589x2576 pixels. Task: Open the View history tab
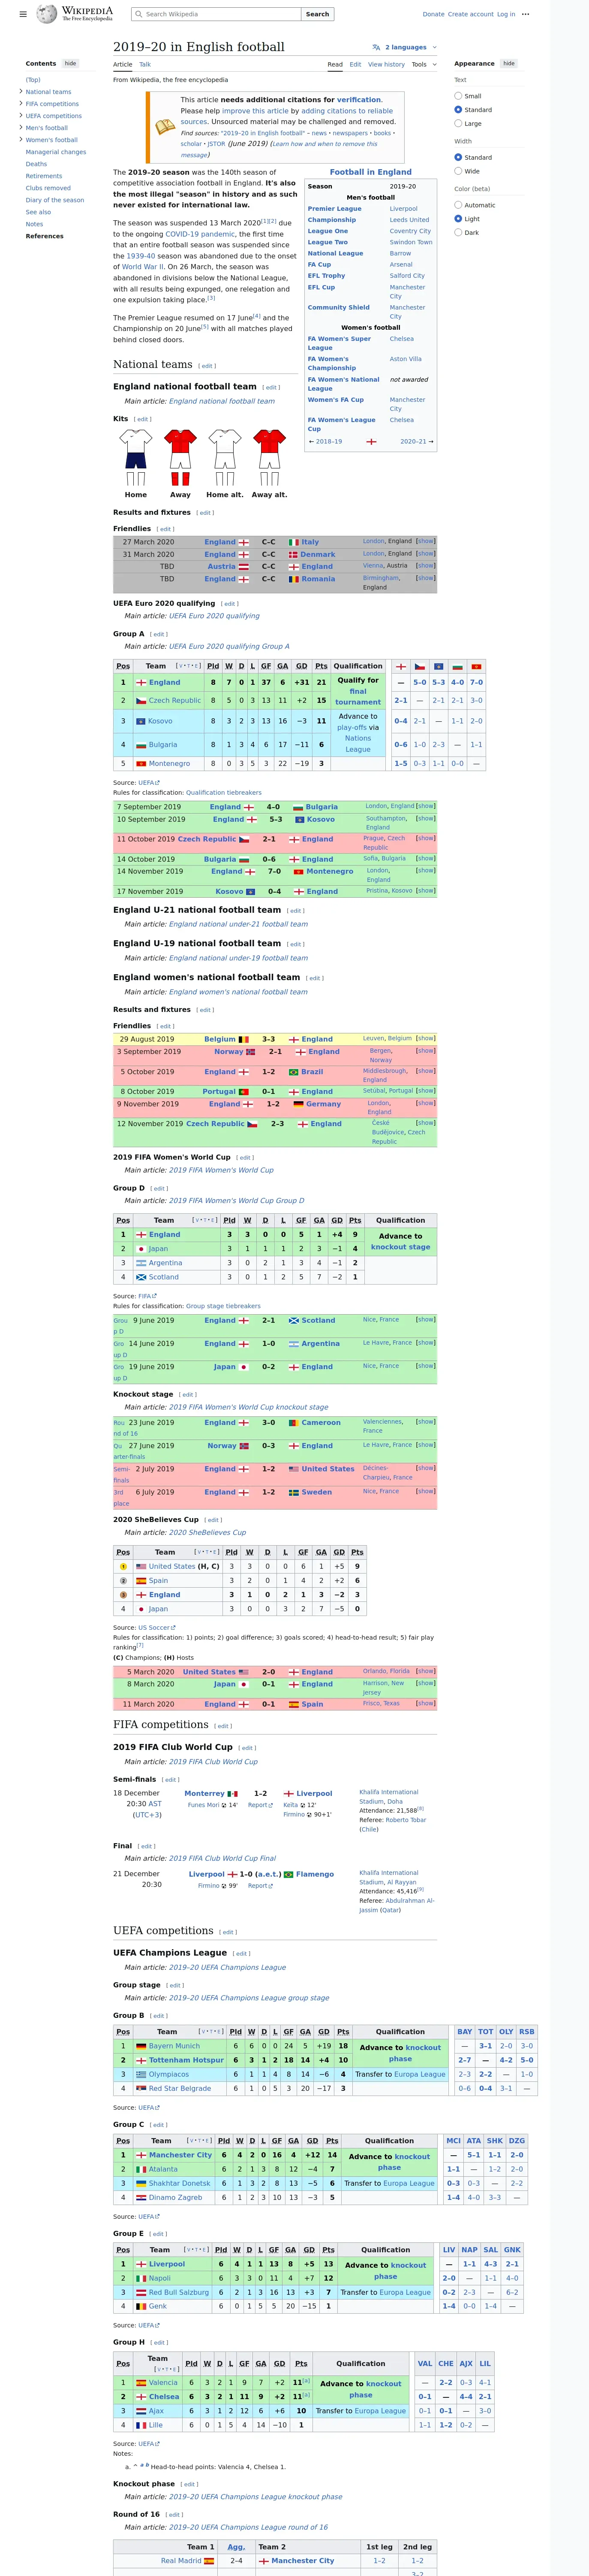tap(386, 64)
